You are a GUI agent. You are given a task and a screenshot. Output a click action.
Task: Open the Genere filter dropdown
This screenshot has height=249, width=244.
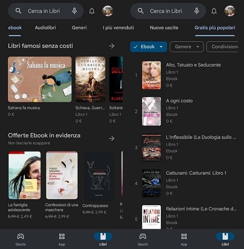(187, 47)
